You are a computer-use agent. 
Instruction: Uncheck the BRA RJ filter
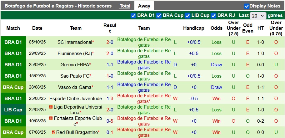coord(213,15)
